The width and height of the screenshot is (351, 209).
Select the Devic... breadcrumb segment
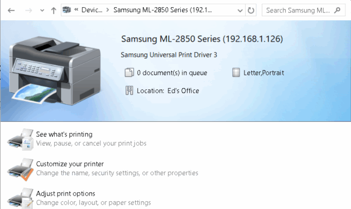coord(92,10)
